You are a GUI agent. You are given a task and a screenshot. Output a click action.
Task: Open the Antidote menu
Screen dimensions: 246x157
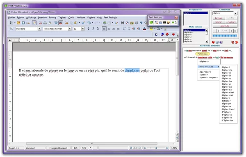pos(81,18)
